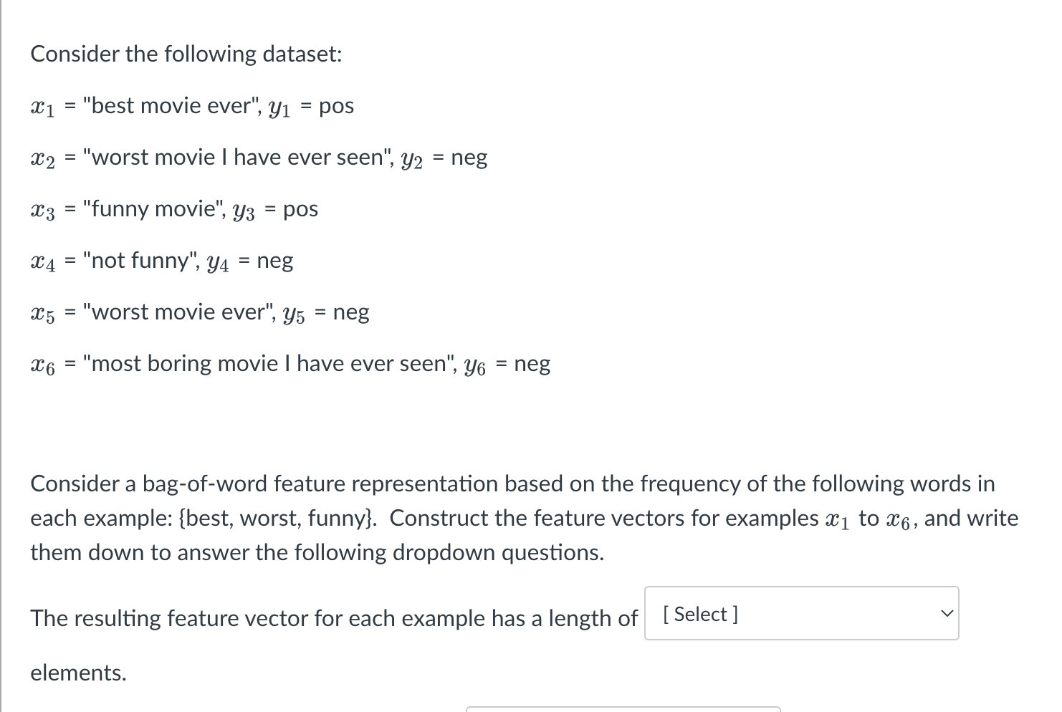This screenshot has width=1062, height=712.
Task: Click the word "elements." below the dropdown
Action: (x=78, y=673)
